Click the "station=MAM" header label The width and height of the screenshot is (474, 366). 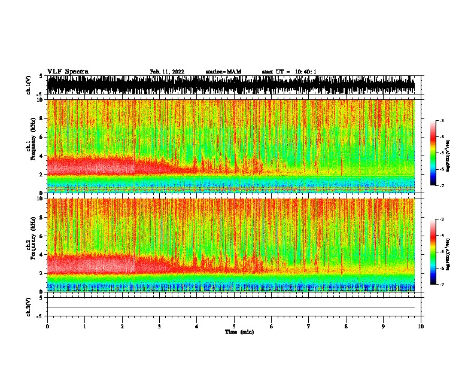point(223,72)
